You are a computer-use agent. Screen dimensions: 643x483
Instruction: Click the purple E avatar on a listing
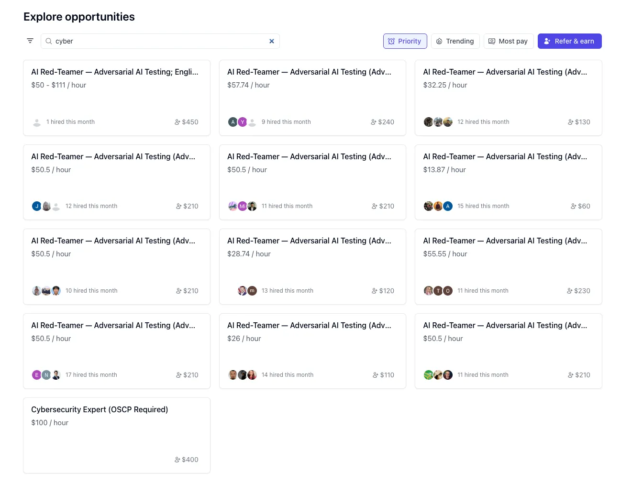(37, 375)
